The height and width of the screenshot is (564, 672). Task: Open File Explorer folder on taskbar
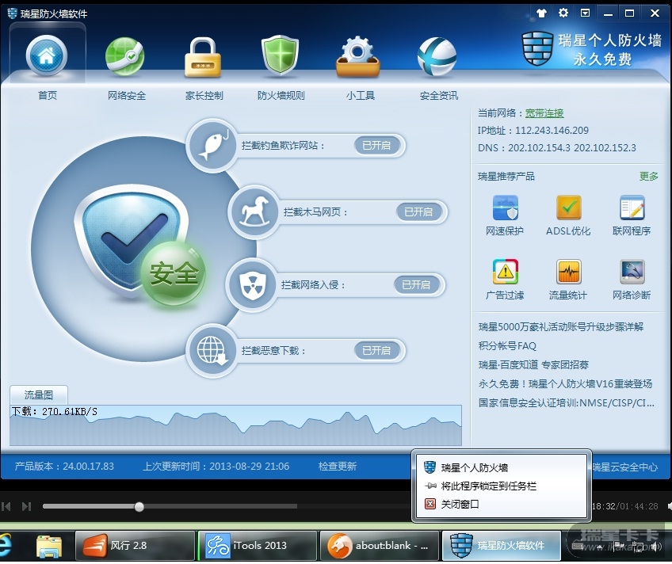click(x=49, y=546)
